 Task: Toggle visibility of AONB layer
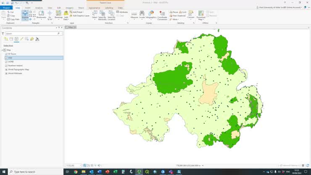[x=6, y=62]
